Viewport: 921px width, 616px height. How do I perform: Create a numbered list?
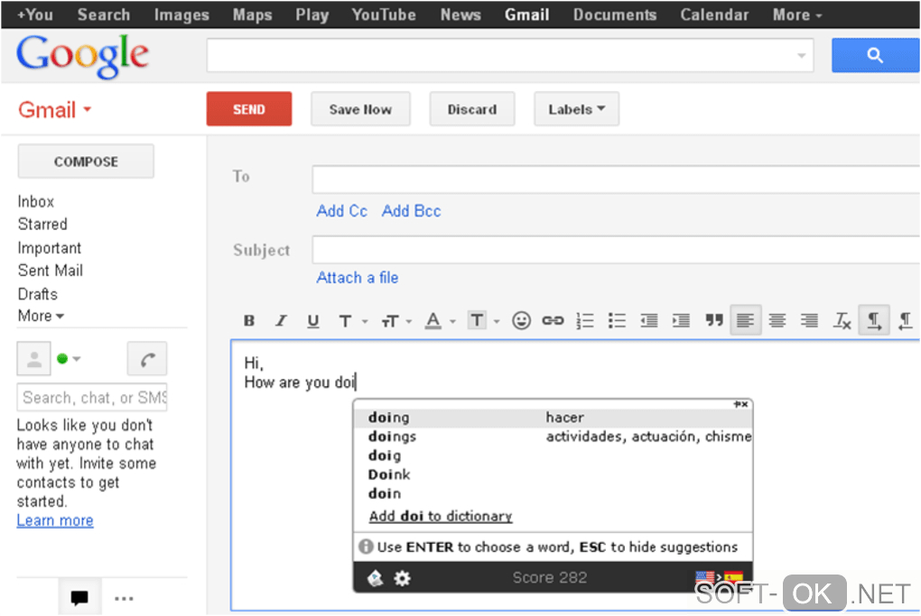coord(585,321)
